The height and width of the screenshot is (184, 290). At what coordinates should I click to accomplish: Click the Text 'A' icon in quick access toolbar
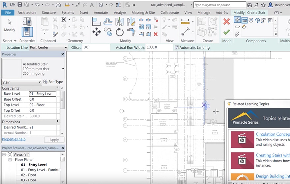pyautogui.click(x=92, y=5)
